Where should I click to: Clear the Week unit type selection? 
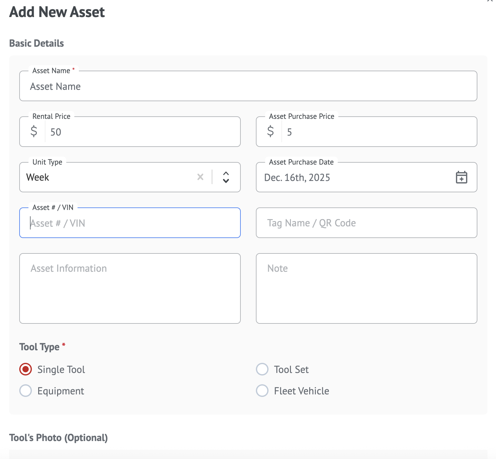(200, 177)
